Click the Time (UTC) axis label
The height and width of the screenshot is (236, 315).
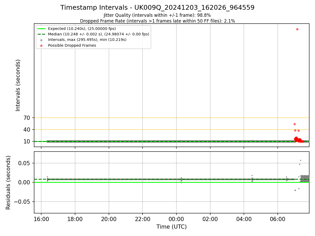coord(172,227)
